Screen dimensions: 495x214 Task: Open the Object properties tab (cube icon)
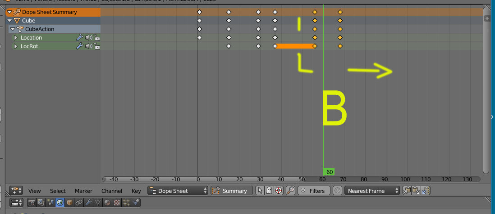coord(69,202)
